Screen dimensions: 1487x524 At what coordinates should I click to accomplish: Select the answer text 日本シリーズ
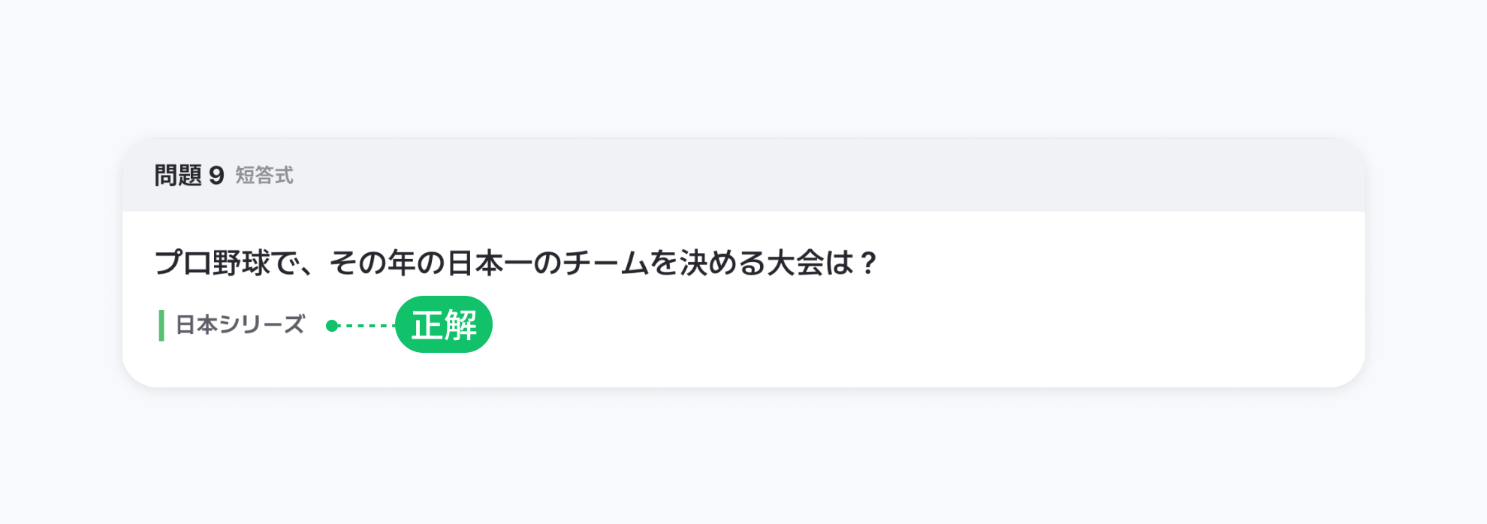pyautogui.click(x=240, y=324)
